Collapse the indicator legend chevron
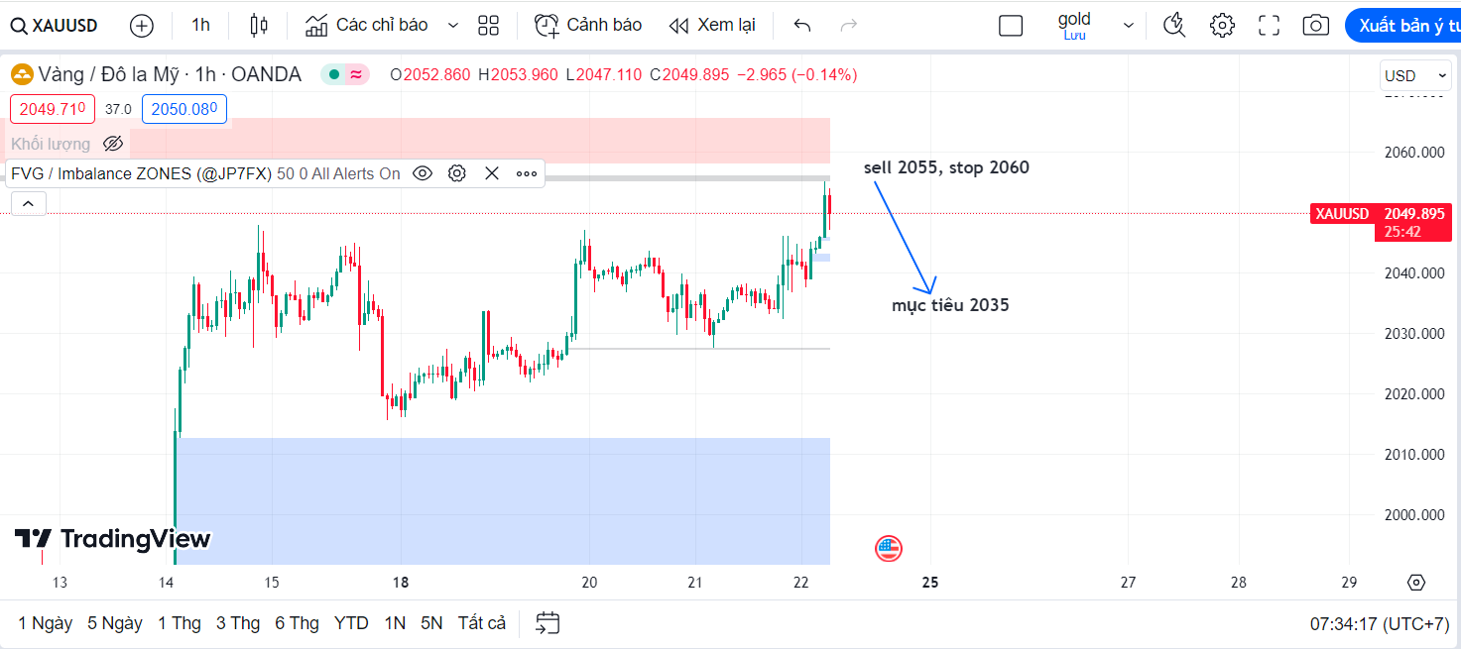This screenshot has width=1461, height=649. point(28,203)
